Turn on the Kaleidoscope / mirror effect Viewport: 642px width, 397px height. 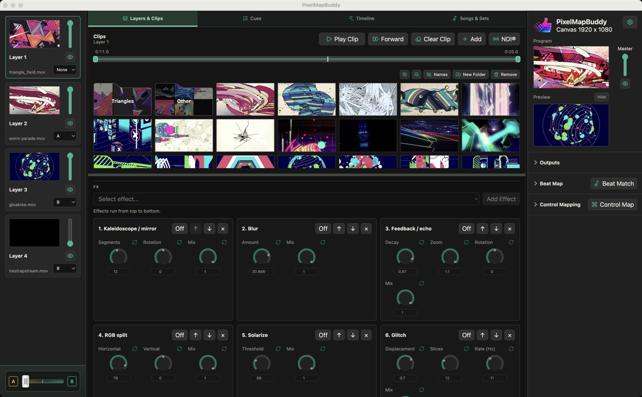(x=180, y=229)
